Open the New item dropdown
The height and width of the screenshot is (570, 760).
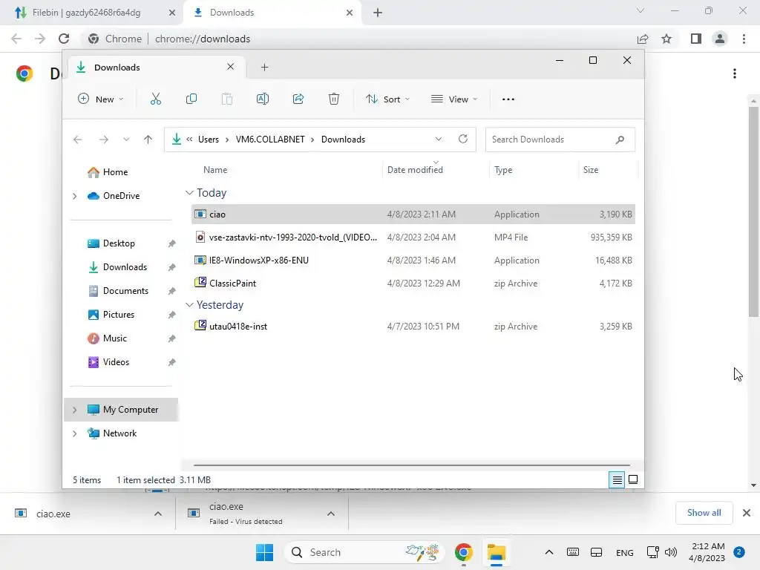101,99
